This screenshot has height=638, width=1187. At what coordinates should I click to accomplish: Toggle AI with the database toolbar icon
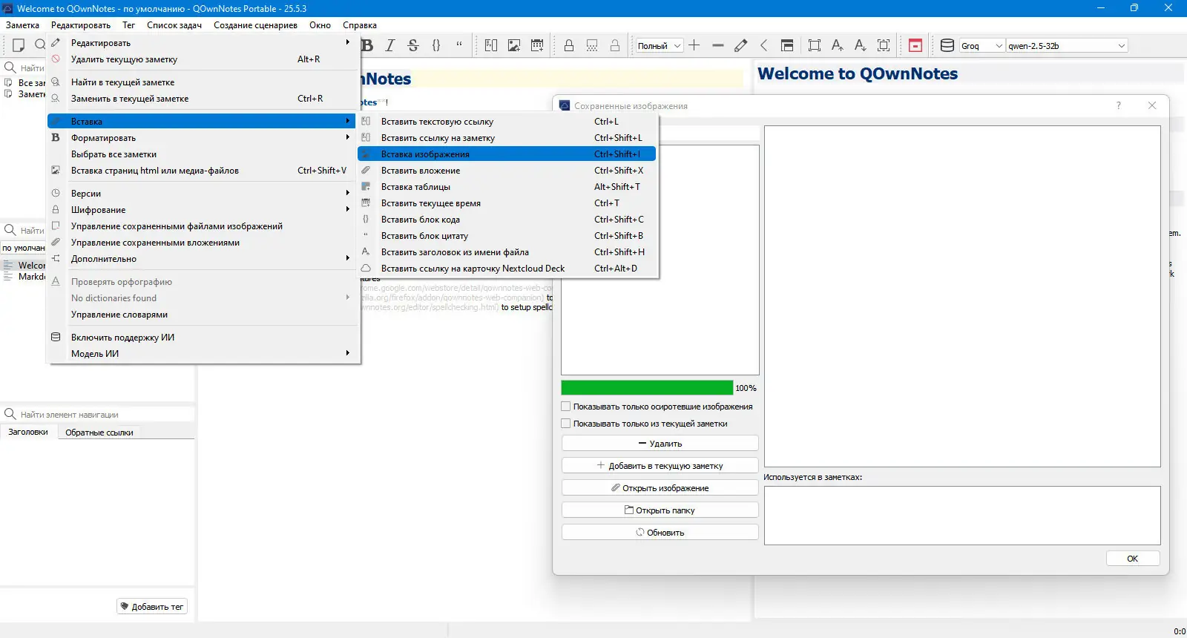947,45
